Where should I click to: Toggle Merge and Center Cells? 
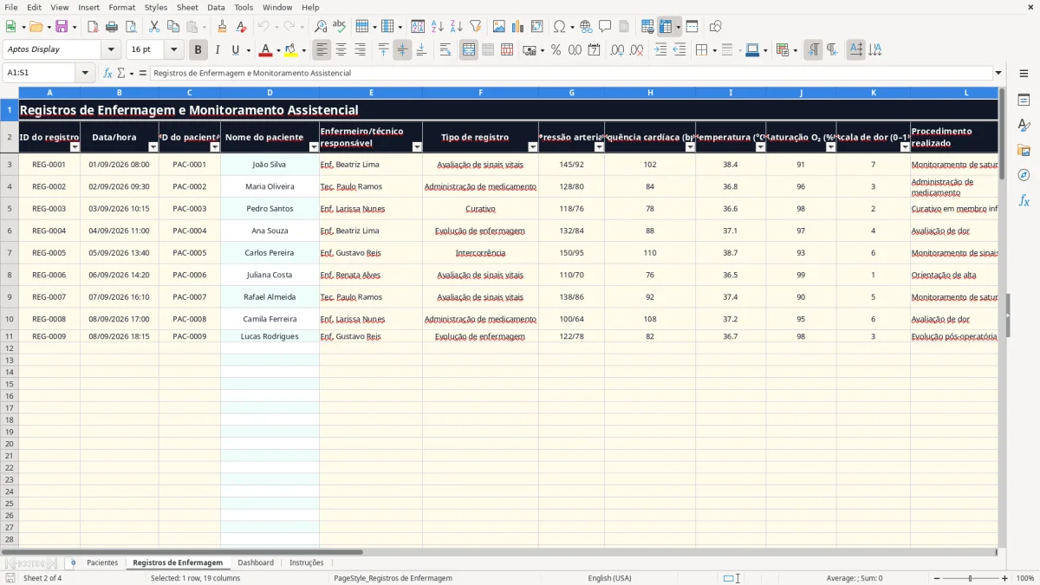[x=469, y=50]
